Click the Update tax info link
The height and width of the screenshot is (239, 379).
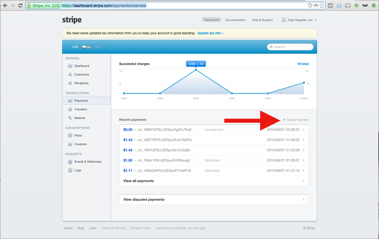click(x=210, y=33)
